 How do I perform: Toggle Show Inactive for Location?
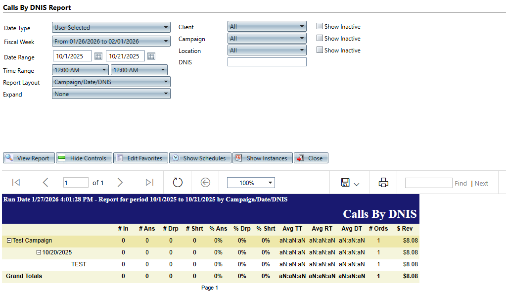pyautogui.click(x=320, y=50)
